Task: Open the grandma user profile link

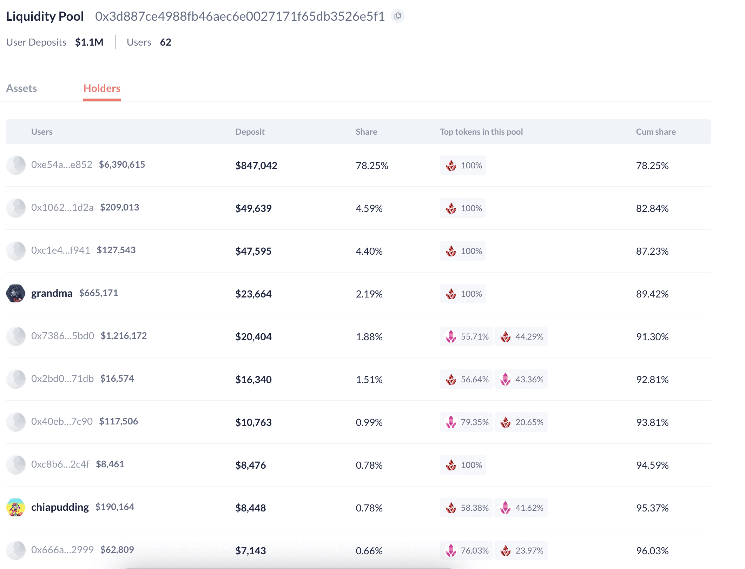Action: pos(52,293)
